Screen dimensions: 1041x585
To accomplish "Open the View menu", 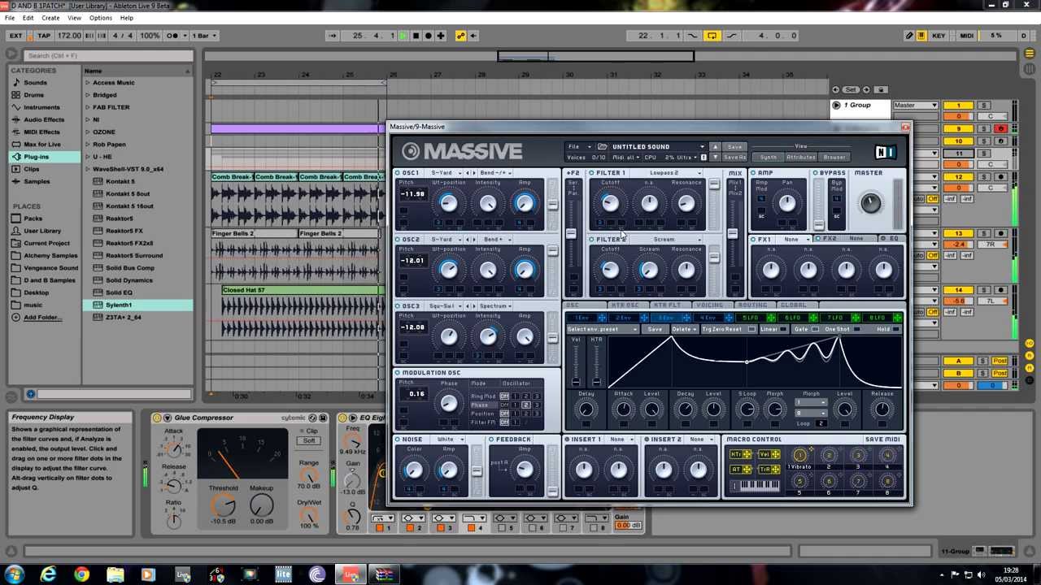I will [75, 18].
